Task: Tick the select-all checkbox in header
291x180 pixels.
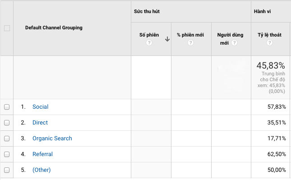Action: (x=7, y=28)
